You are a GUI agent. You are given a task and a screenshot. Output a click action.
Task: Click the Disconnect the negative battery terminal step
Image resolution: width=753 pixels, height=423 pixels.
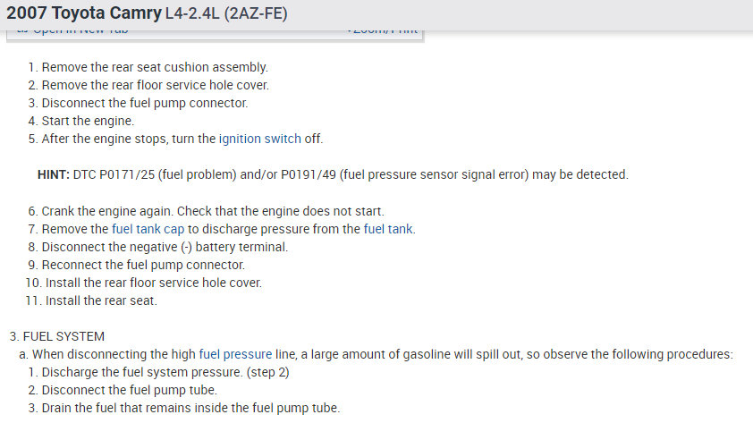pyautogui.click(x=165, y=247)
